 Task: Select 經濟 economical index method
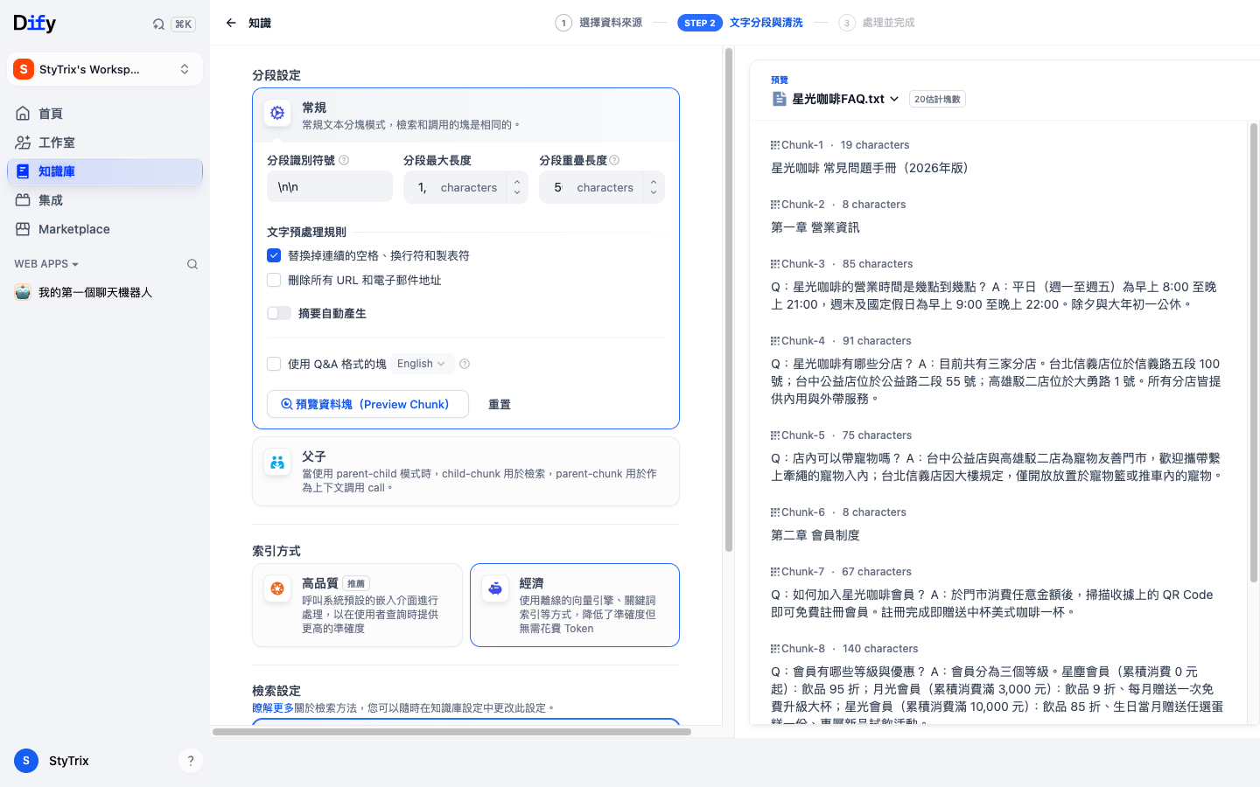coord(575,605)
